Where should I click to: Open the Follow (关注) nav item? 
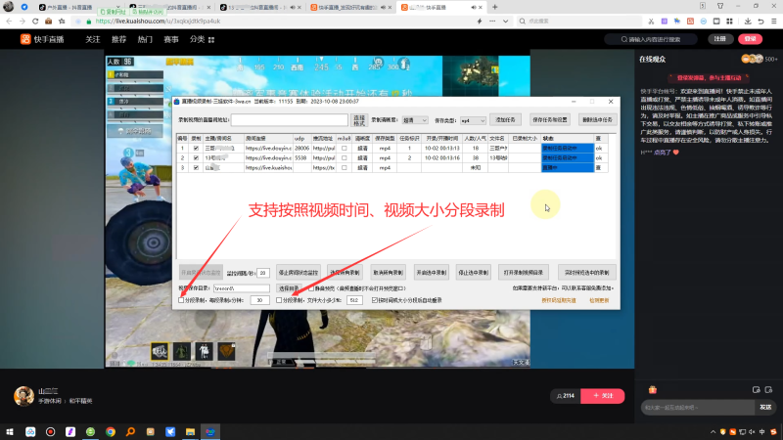coord(93,39)
